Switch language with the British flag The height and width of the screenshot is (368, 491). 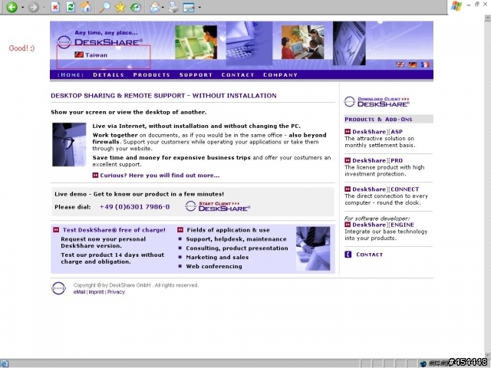[x=400, y=64]
